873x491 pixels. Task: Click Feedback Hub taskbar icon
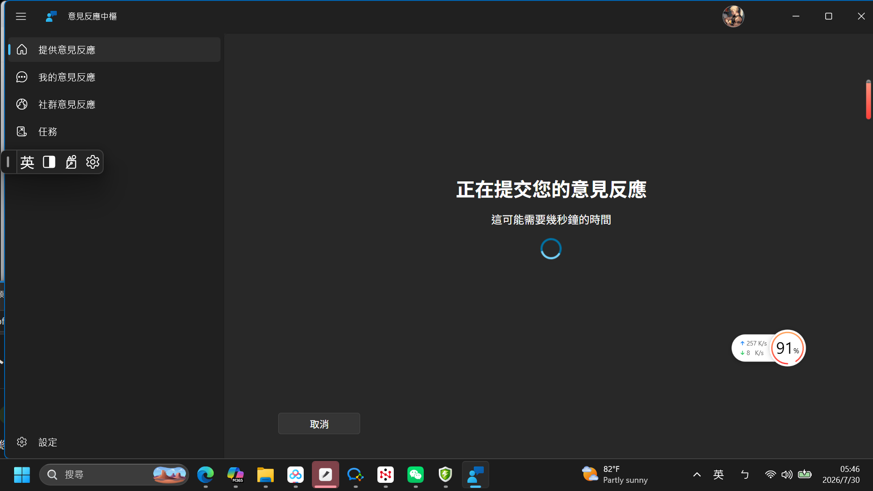coord(476,475)
